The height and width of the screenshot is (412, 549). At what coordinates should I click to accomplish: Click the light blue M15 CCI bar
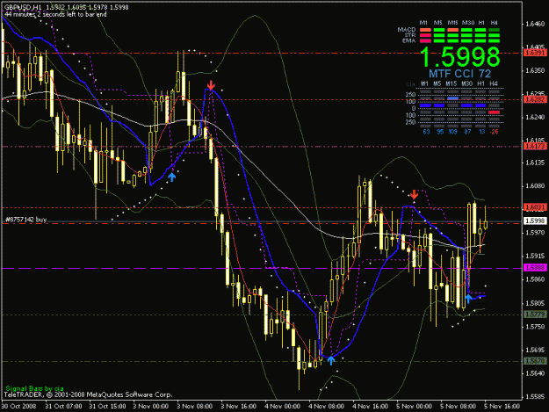tap(452, 98)
